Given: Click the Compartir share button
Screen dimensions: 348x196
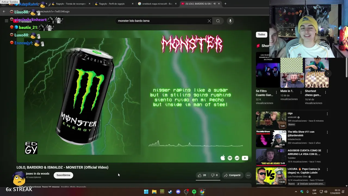Looking at the screenshot, I should 232,175.
